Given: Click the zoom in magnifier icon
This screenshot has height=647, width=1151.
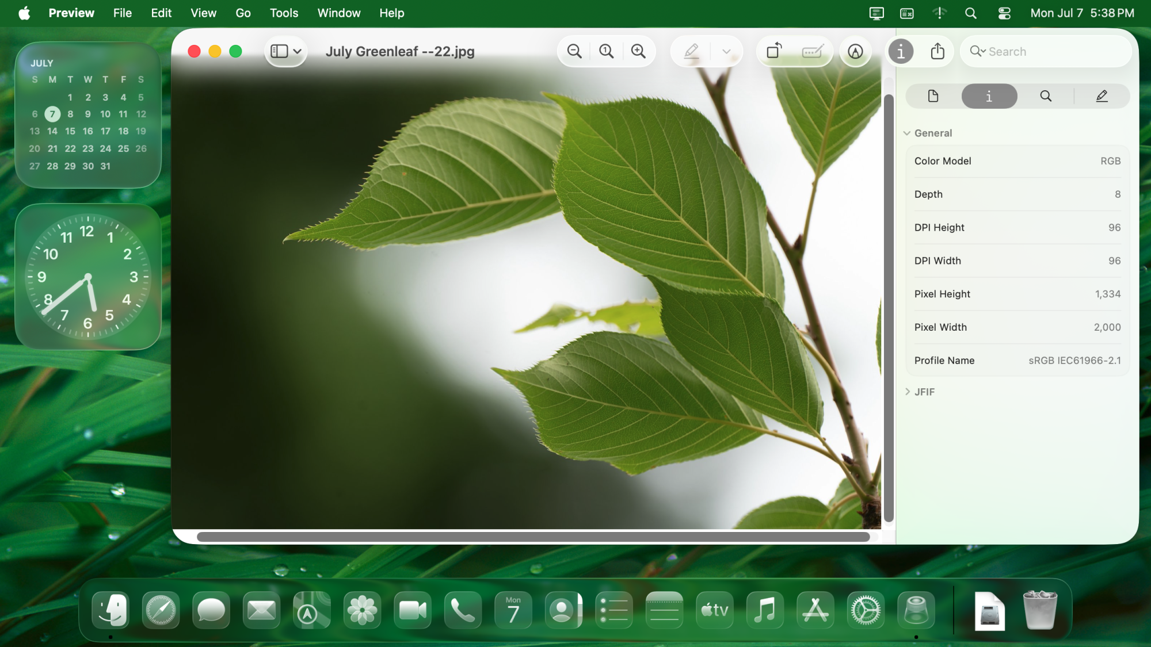Looking at the screenshot, I should click(x=638, y=52).
